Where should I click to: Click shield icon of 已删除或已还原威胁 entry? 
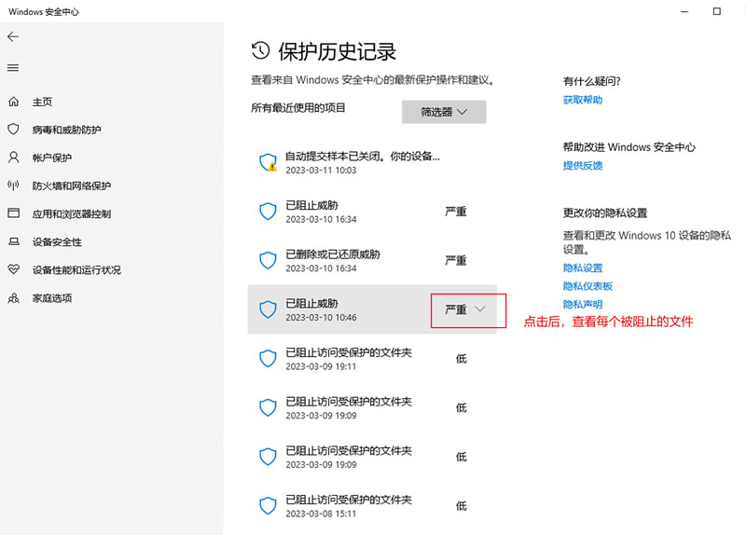point(268,260)
